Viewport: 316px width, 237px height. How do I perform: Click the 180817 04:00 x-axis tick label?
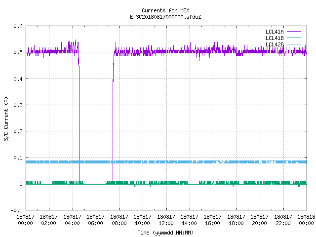(x=72, y=220)
